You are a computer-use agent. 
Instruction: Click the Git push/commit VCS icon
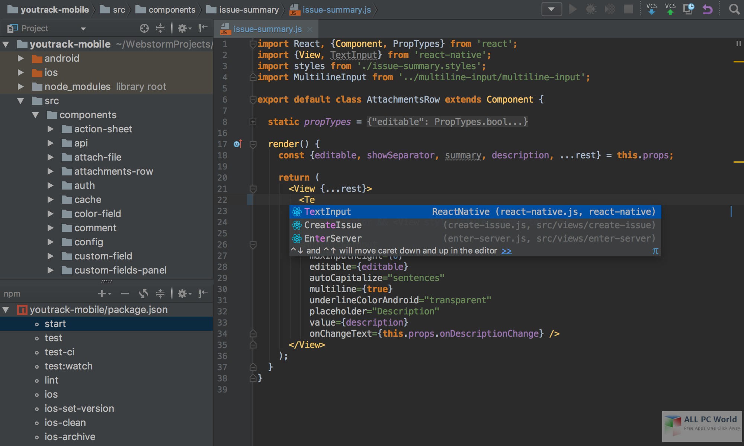[671, 10]
